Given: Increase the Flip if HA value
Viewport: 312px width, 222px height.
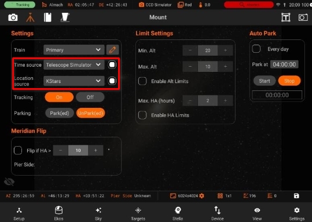Looking at the screenshot, I should click(x=96, y=151).
